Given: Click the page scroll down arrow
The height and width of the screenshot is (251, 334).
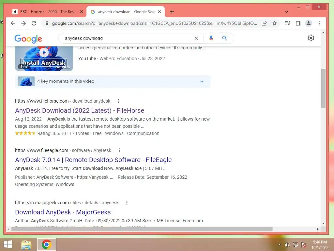Looking at the screenshot, I should (x=323, y=224).
